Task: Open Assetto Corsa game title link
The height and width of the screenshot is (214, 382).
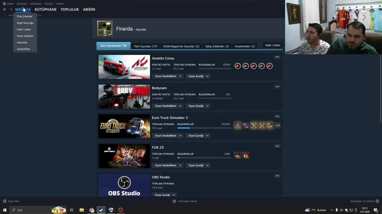Action: tap(163, 58)
